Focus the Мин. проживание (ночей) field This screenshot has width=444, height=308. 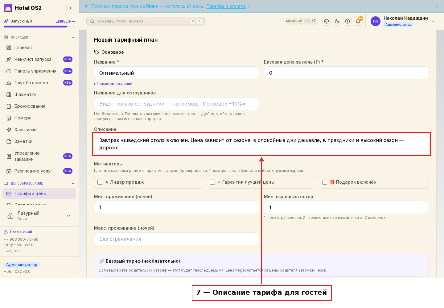[176, 207]
